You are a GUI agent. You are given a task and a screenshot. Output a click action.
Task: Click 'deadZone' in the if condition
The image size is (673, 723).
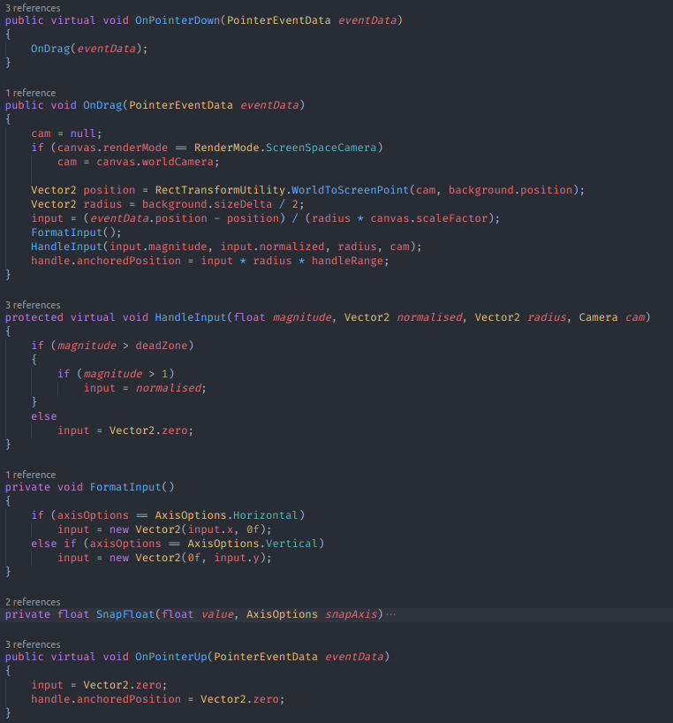pyautogui.click(x=162, y=346)
